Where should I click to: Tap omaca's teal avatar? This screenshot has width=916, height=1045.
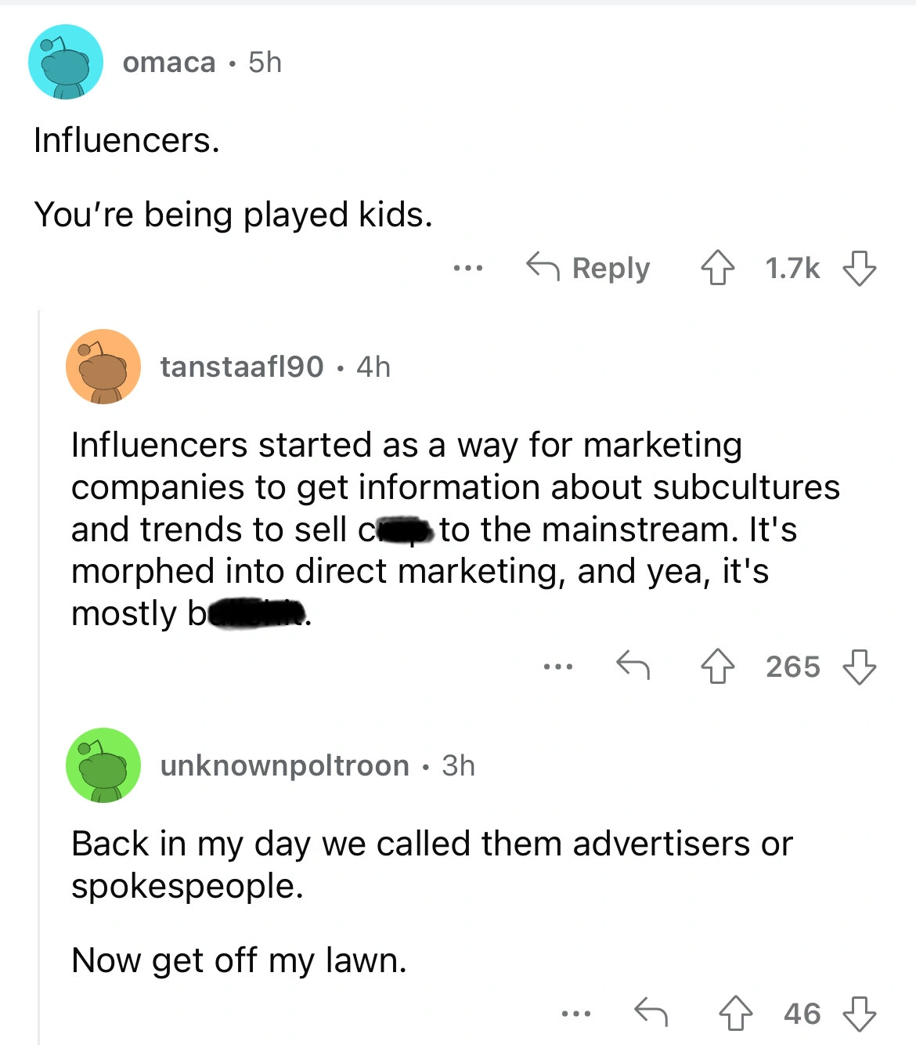click(x=66, y=62)
